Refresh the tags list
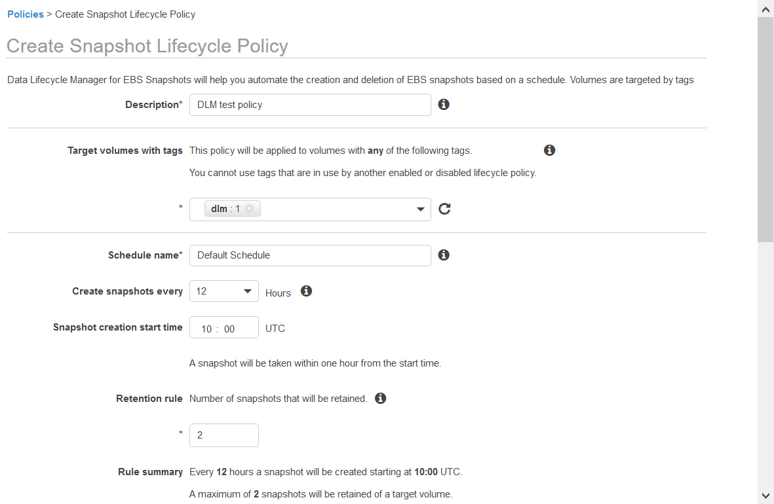 pos(444,209)
